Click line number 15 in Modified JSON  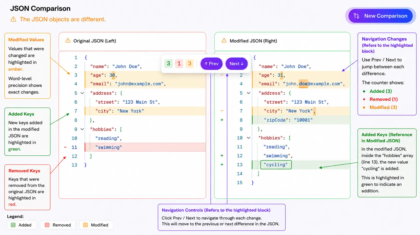[240, 183]
